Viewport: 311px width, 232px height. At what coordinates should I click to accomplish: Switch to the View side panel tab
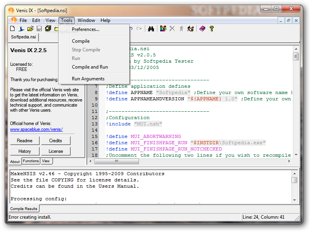coord(46,161)
